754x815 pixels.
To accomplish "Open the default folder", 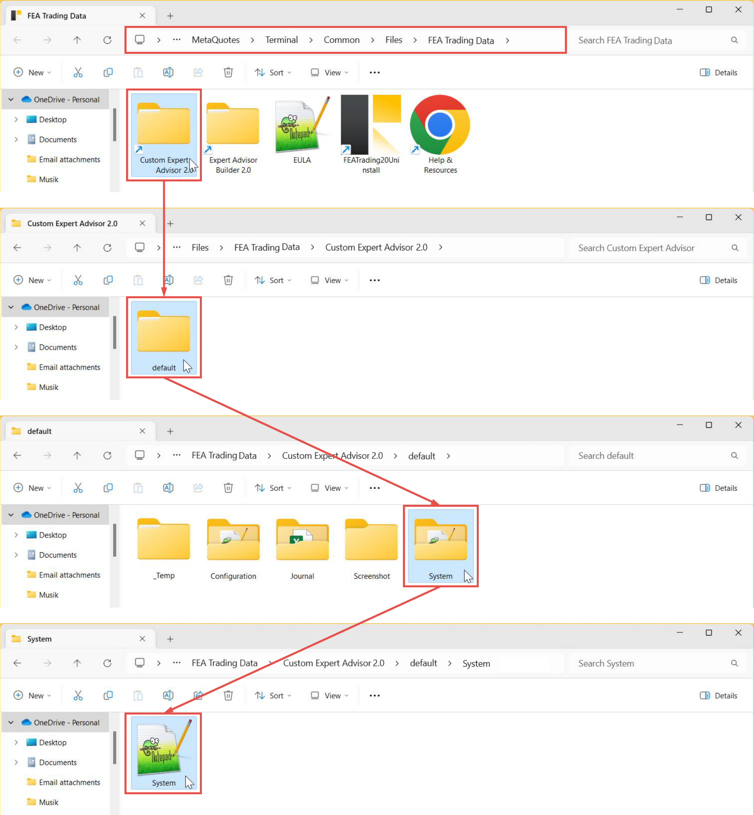I will [x=164, y=338].
